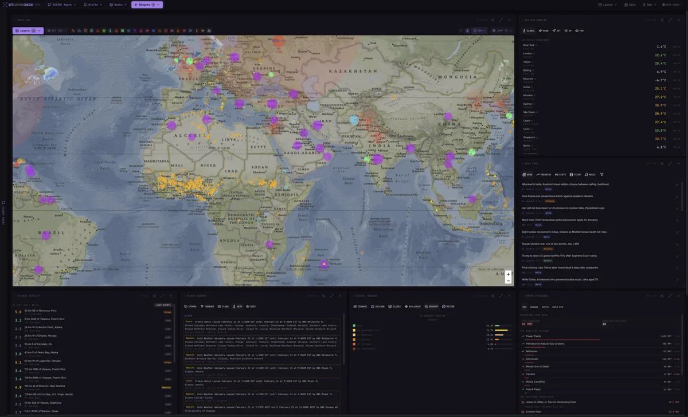Viewport: 688px width, 417px height.
Task: Open the Layout dropdown
Action: click(608, 5)
